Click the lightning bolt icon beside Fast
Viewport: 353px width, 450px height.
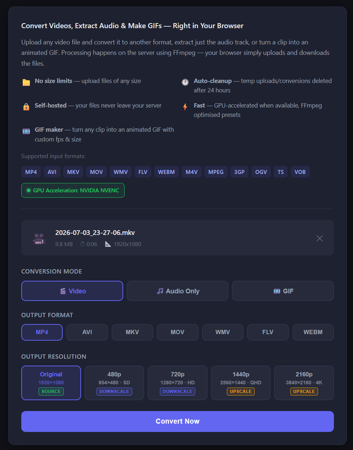185,107
